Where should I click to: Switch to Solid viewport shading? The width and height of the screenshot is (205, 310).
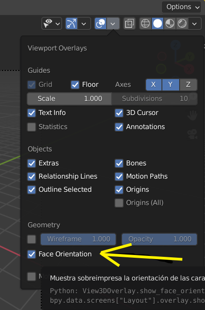coord(157,24)
